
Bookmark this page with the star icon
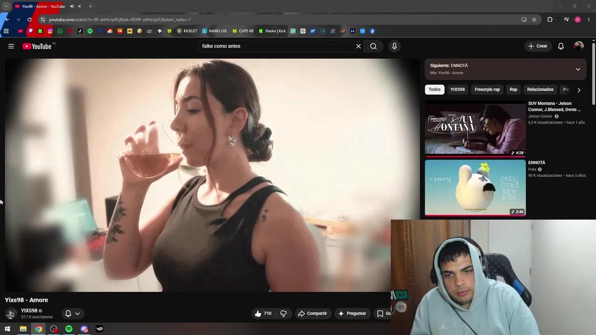point(534,20)
